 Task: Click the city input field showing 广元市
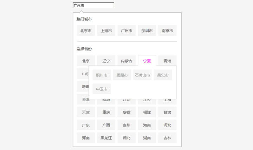93,5
